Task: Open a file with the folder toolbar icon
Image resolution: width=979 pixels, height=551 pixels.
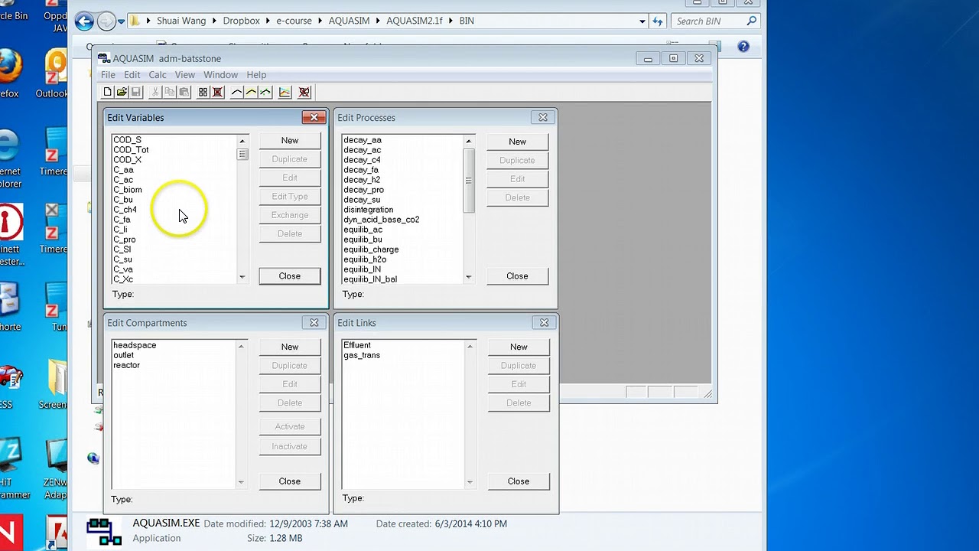Action: click(122, 92)
